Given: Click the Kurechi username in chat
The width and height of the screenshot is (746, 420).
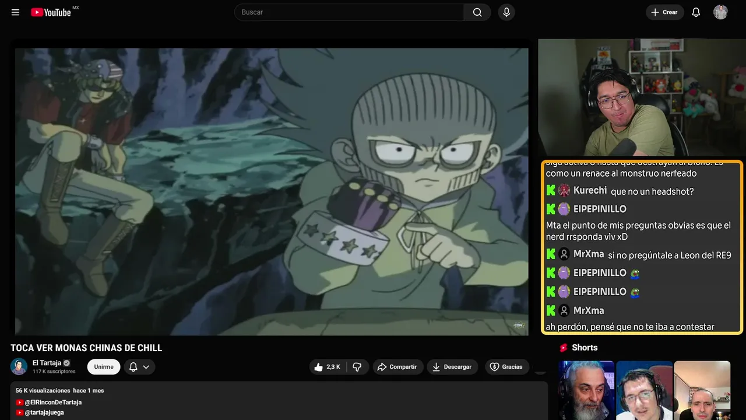Looking at the screenshot, I should pos(590,191).
